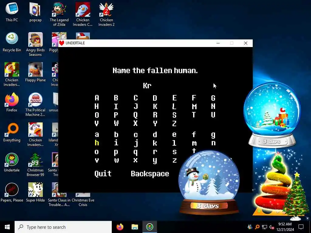Select Quit in the Undertale name screen

[103, 174]
